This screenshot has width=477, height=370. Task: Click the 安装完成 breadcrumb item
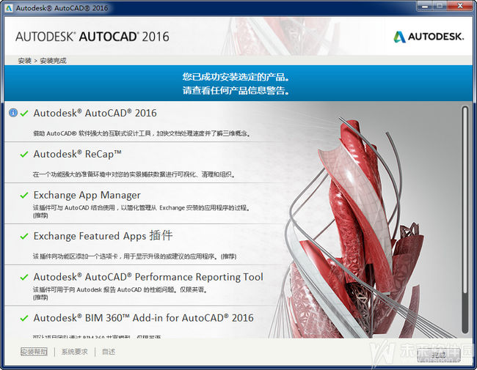(54, 61)
